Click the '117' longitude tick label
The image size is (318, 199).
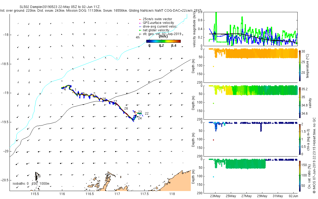tap(117, 194)
